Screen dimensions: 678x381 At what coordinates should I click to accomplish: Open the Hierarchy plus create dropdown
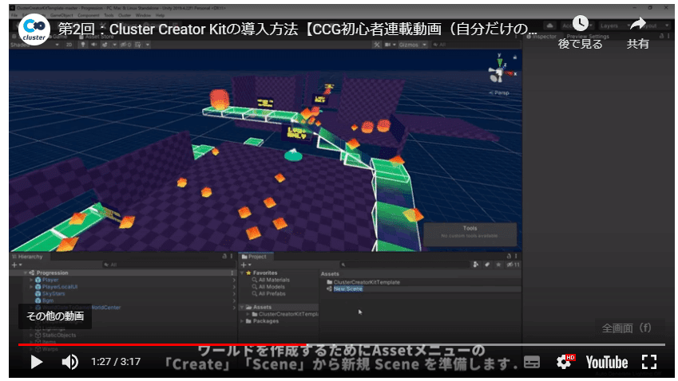[17, 265]
